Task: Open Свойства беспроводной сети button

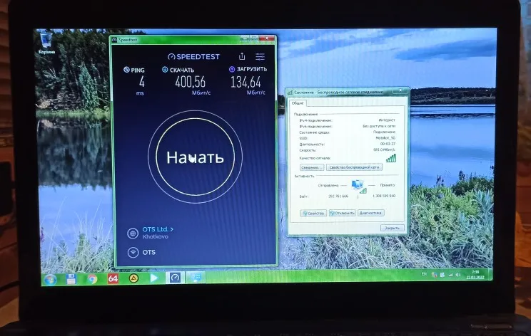Action: pos(354,167)
